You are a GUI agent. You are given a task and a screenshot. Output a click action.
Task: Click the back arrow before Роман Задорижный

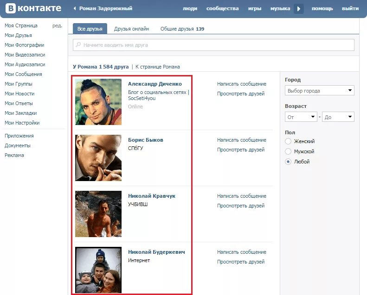(x=75, y=8)
